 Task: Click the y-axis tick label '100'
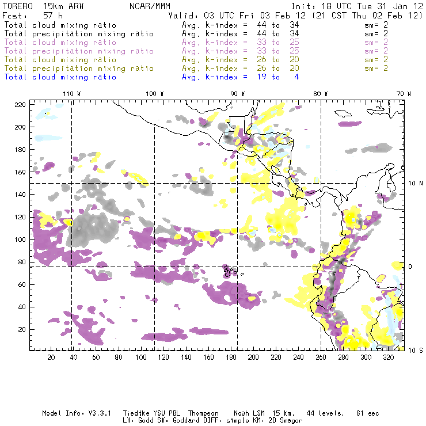20,239
